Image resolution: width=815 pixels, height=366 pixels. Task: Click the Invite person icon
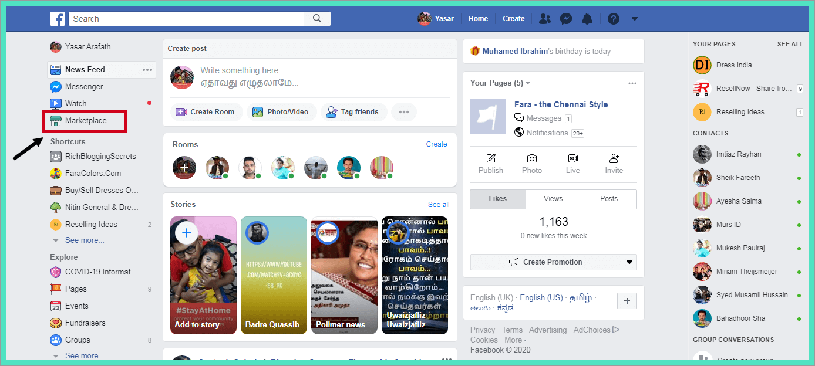tap(614, 158)
